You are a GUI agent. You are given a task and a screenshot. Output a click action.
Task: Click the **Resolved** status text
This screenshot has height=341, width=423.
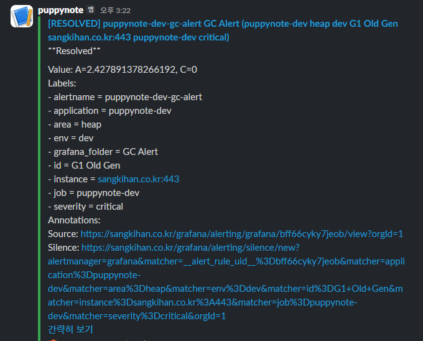74,51
